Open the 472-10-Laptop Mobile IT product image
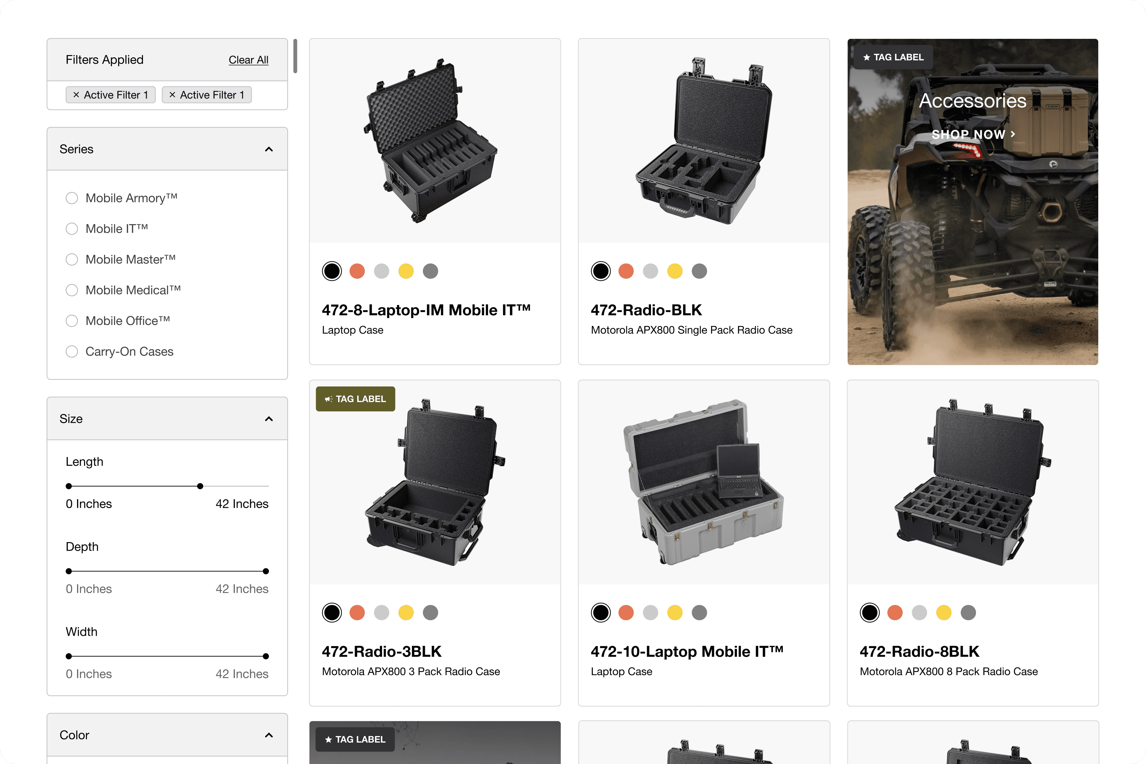This screenshot has width=1146, height=764. 704,482
